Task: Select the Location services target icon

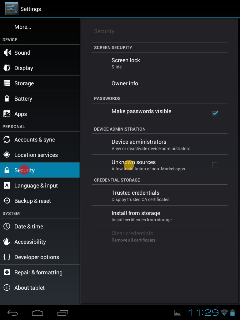Action: point(7,155)
